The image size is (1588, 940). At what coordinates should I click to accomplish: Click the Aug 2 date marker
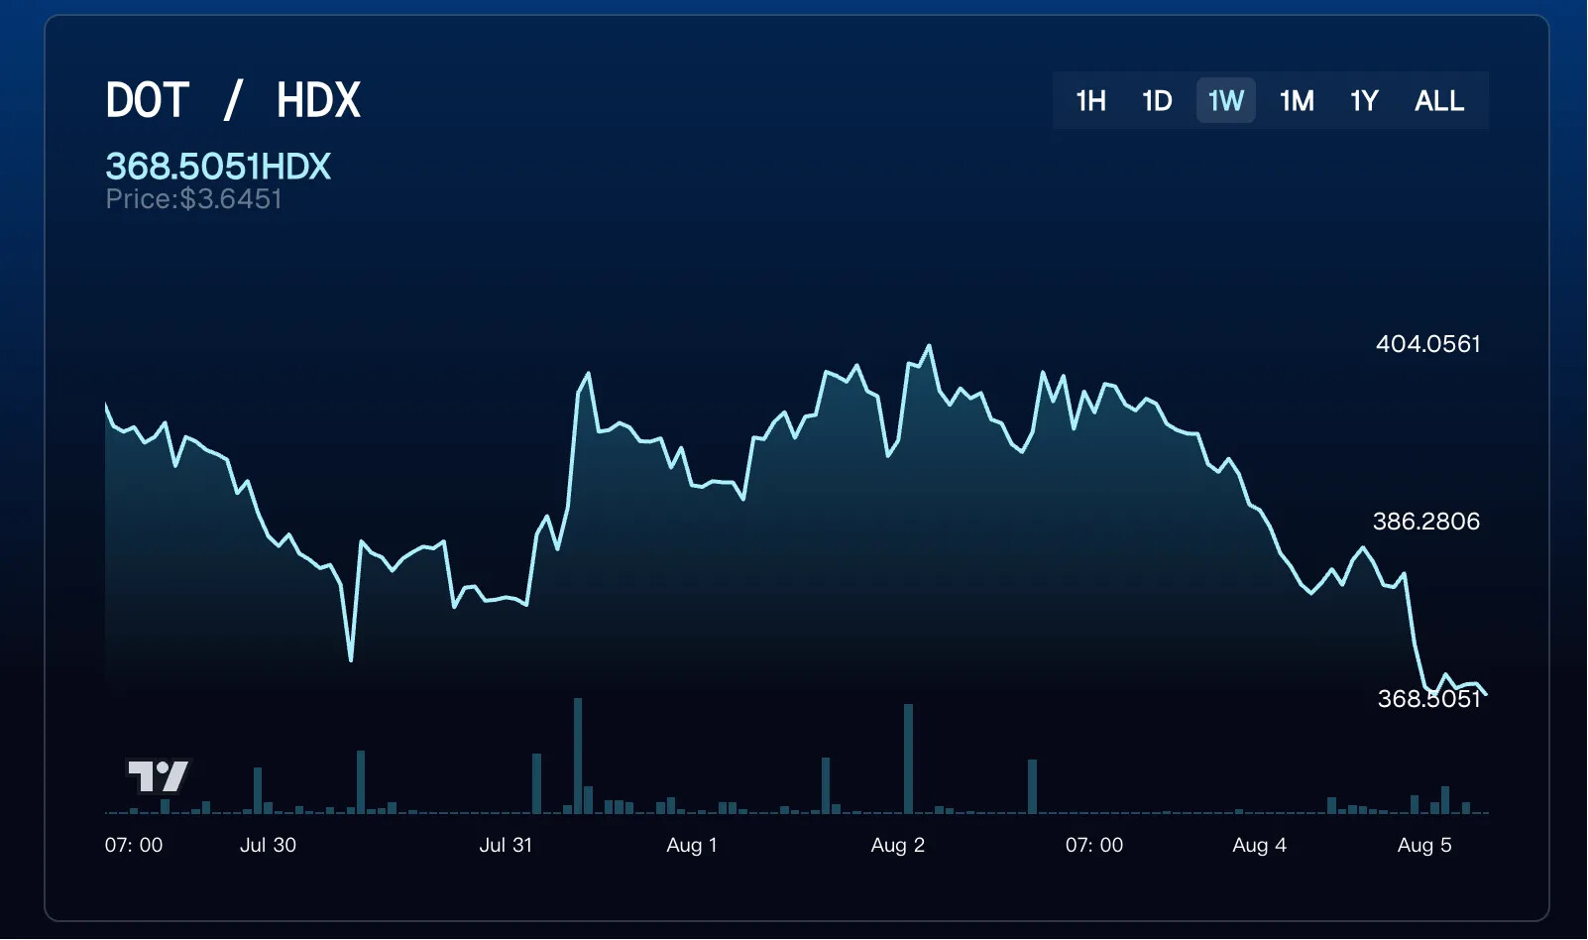pos(897,845)
